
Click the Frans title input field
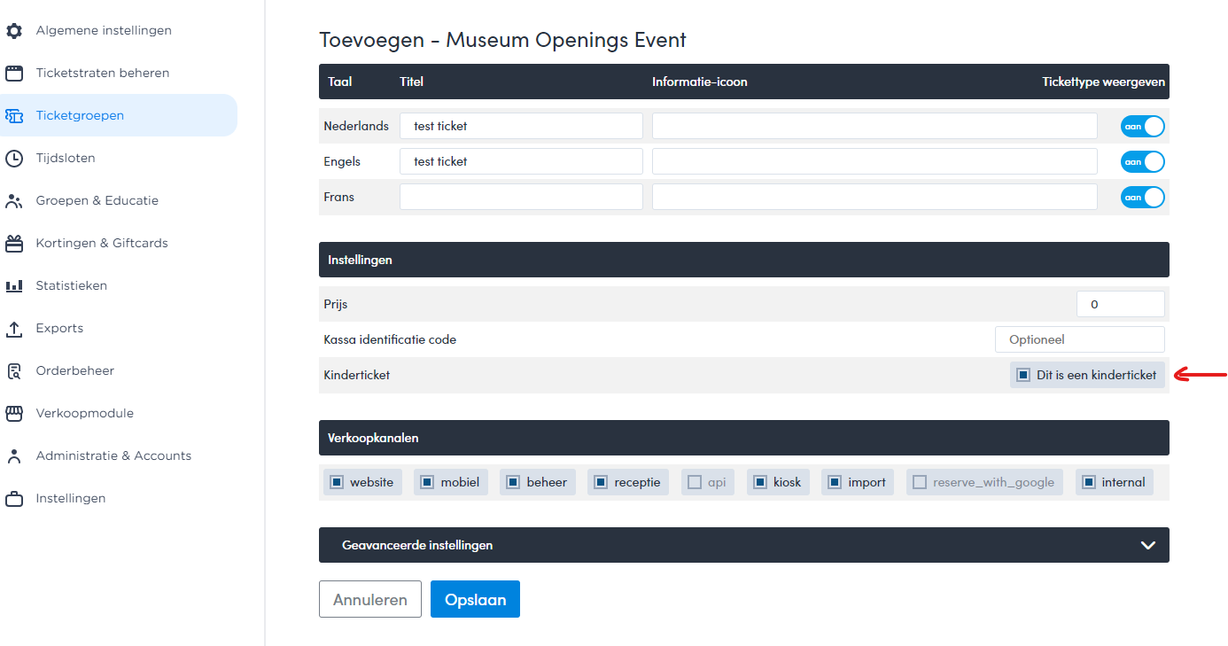[521, 197]
